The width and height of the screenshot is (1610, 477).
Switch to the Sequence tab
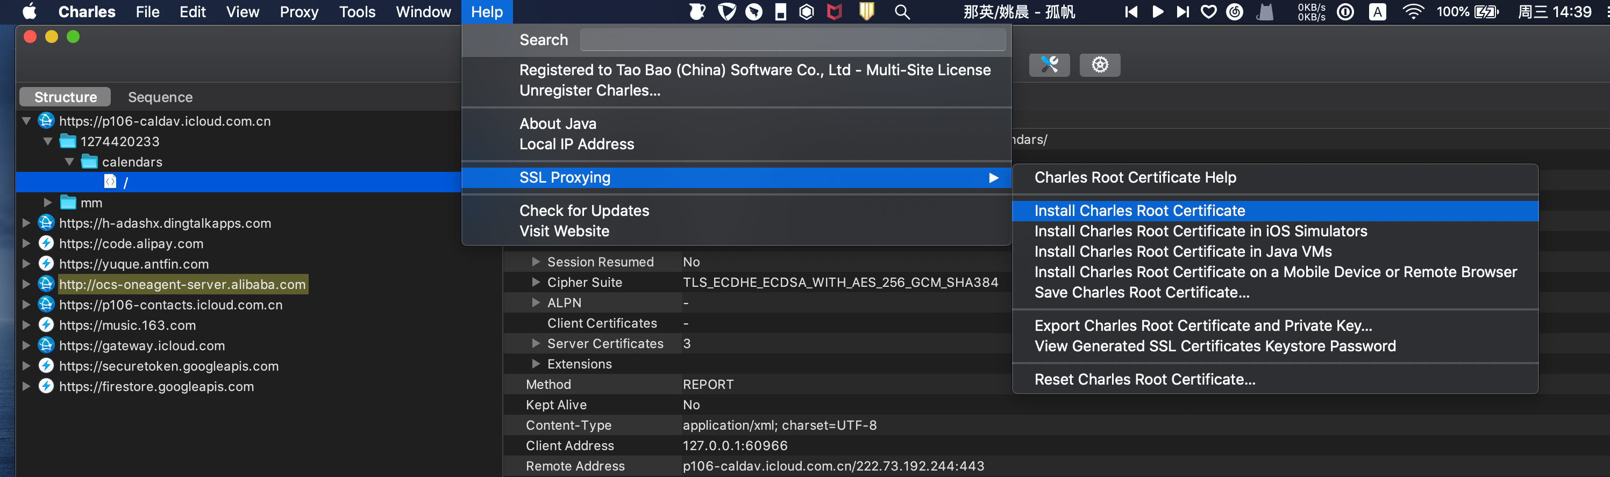tap(160, 97)
